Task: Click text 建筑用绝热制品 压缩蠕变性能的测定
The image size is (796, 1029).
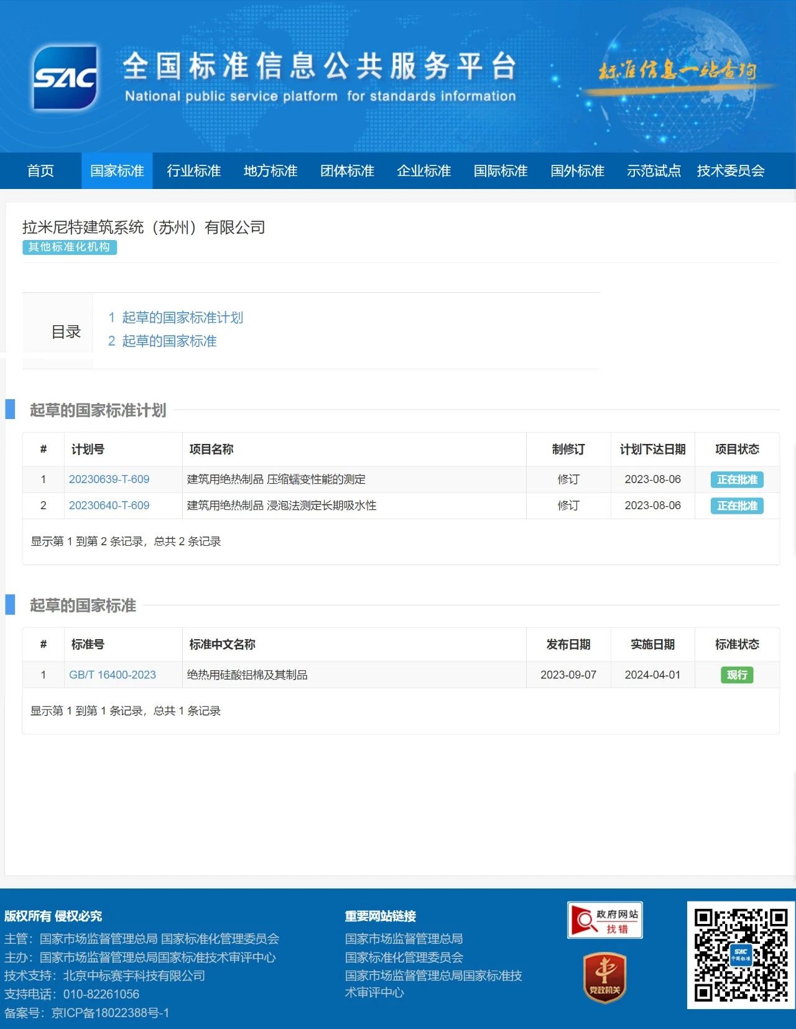Action: click(x=276, y=479)
